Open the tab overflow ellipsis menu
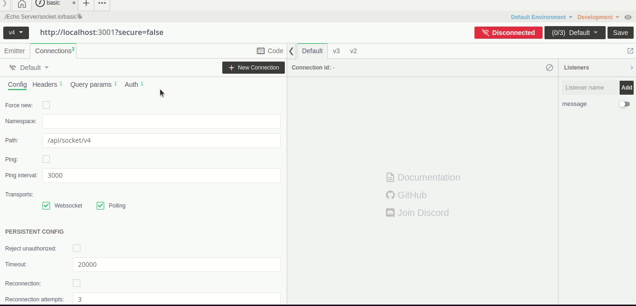 click(x=102, y=3)
